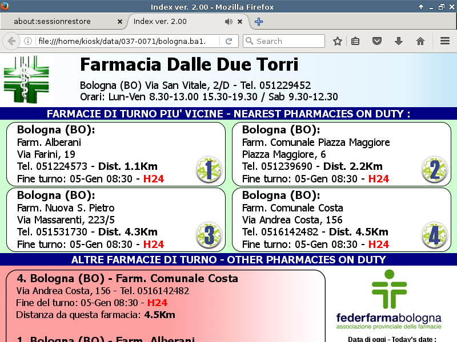Click the back navigation arrow

[11, 41]
